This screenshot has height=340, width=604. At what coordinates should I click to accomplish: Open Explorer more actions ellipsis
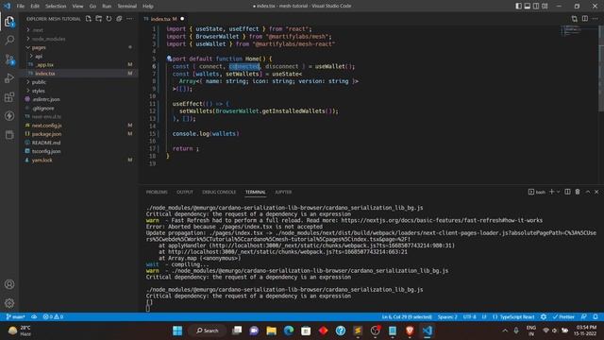click(x=129, y=19)
